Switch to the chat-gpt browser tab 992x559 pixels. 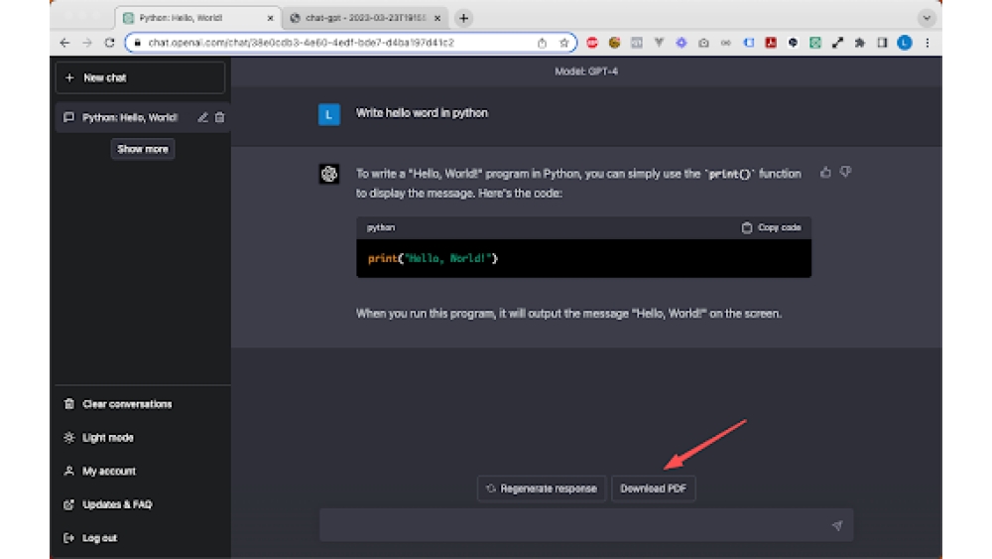tap(365, 18)
